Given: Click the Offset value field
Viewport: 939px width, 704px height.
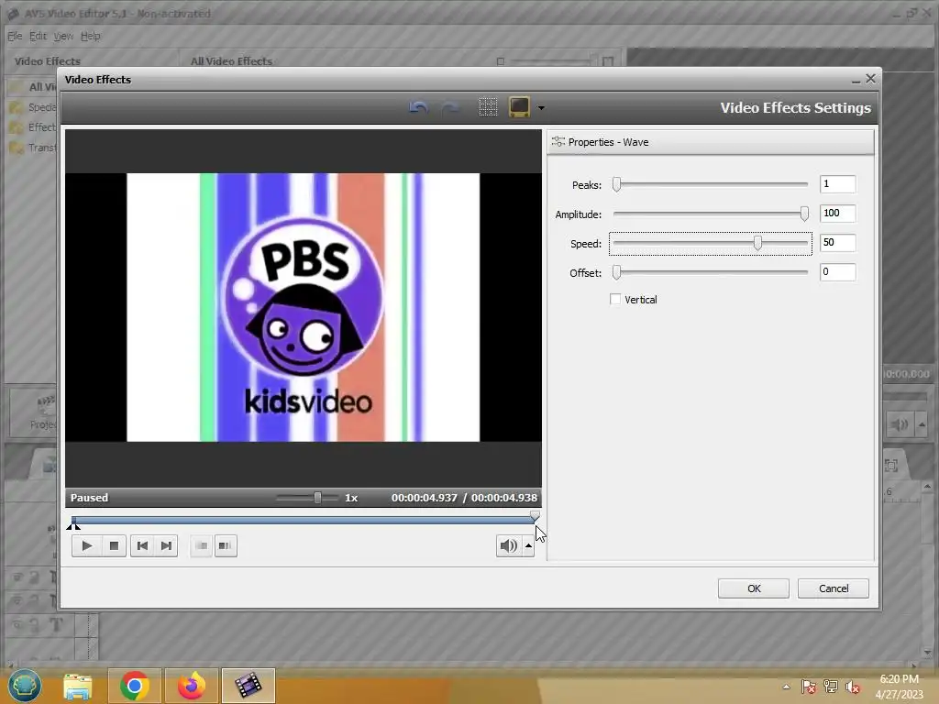Looking at the screenshot, I should (x=837, y=271).
